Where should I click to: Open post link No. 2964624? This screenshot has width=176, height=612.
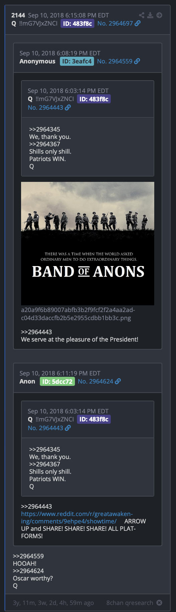point(96,381)
